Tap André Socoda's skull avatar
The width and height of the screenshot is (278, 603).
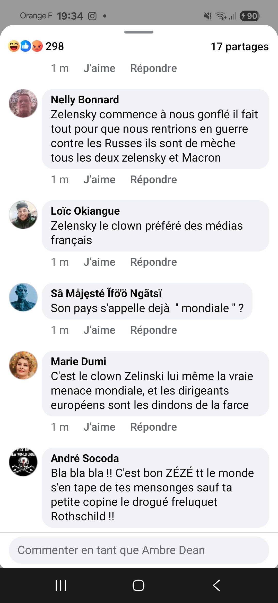(x=23, y=462)
